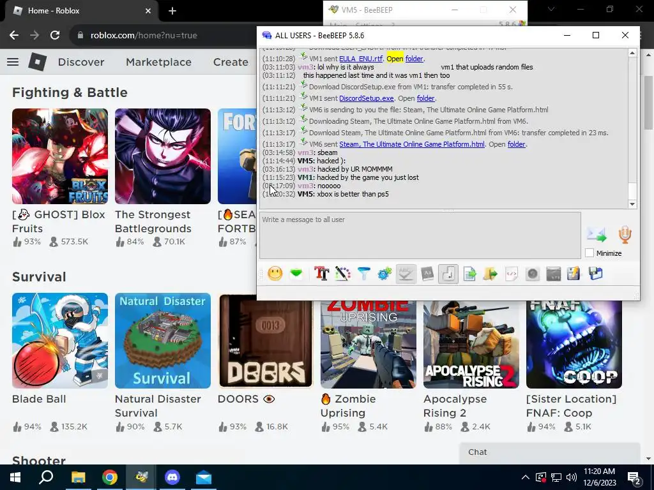Open Zombie Uprising game thumbnail
Screen dimensions: 654x490
tap(369, 345)
